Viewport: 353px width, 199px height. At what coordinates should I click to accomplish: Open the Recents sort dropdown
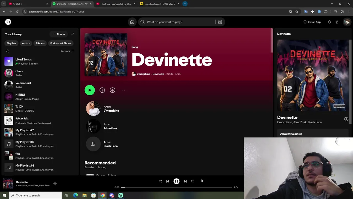[67, 51]
